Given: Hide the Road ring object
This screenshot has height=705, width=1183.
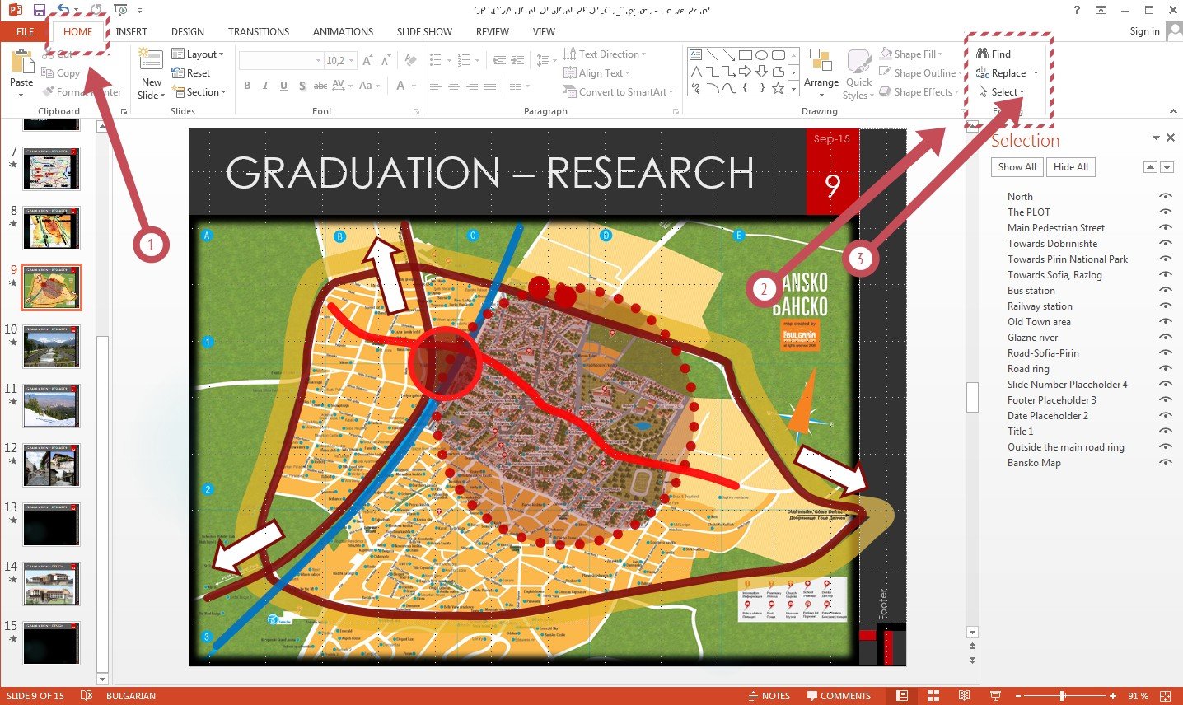Looking at the screenshot, I should click(x=1165, y=369).
